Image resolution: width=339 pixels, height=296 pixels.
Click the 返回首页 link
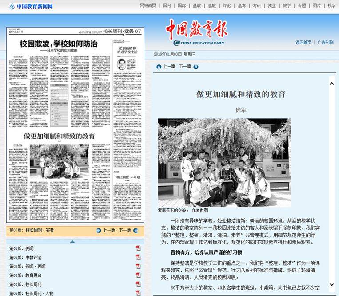(x=303, y=43)
